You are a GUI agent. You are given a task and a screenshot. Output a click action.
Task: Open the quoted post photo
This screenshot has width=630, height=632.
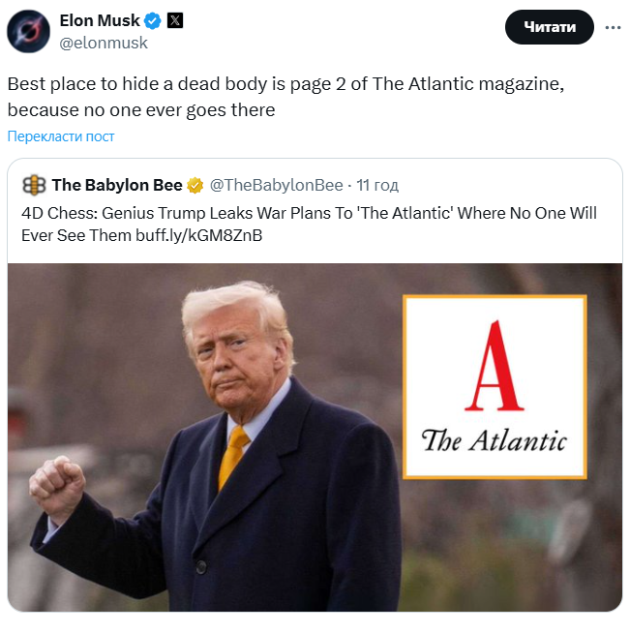pos(315,436)
